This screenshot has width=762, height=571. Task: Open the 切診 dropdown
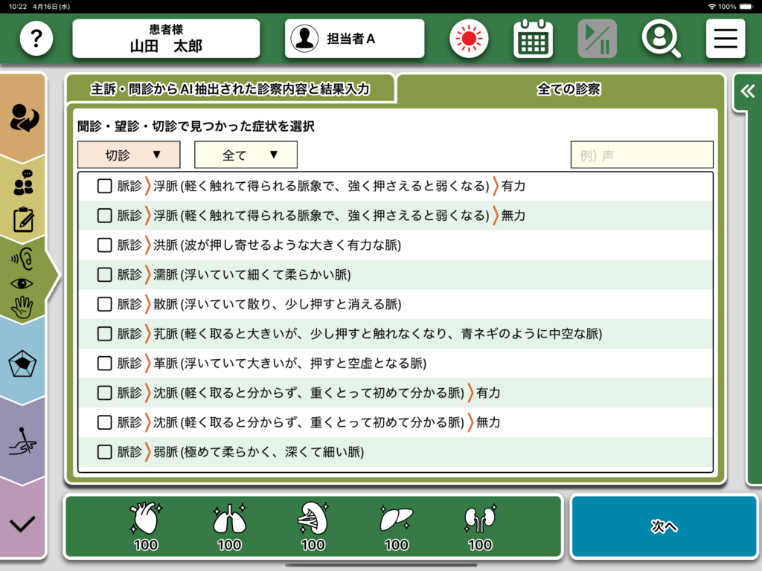[129, 155]
